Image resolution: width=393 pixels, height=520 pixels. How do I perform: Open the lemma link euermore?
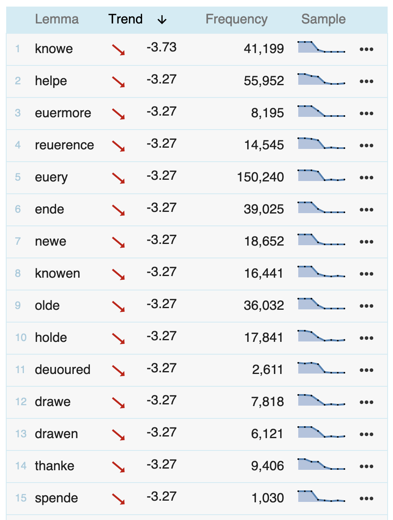point(63,113)
